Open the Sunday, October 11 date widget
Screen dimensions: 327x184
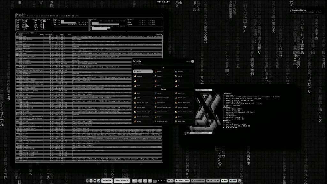122,181
